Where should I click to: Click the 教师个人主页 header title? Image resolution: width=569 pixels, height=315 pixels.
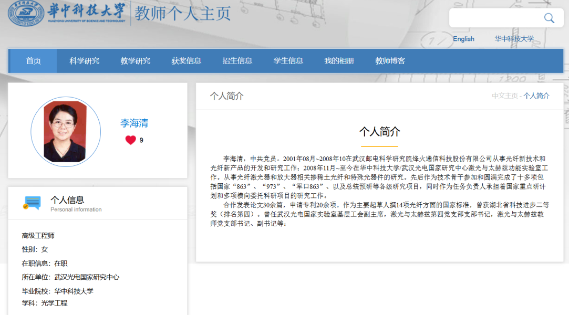182,13
